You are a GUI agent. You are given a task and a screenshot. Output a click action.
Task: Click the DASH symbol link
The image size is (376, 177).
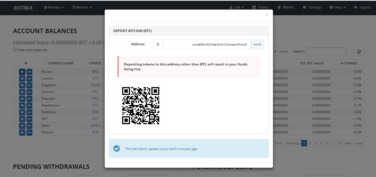pyautogui.click(x=95, y=126)
